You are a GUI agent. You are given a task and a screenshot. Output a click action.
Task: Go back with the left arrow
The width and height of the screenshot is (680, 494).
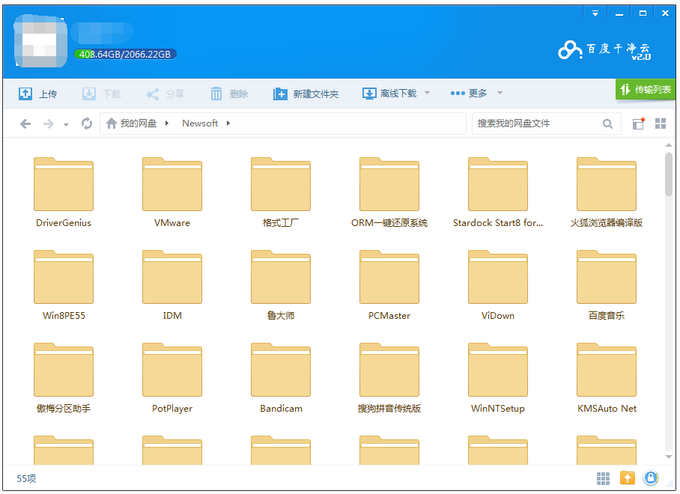pos(25,124)
